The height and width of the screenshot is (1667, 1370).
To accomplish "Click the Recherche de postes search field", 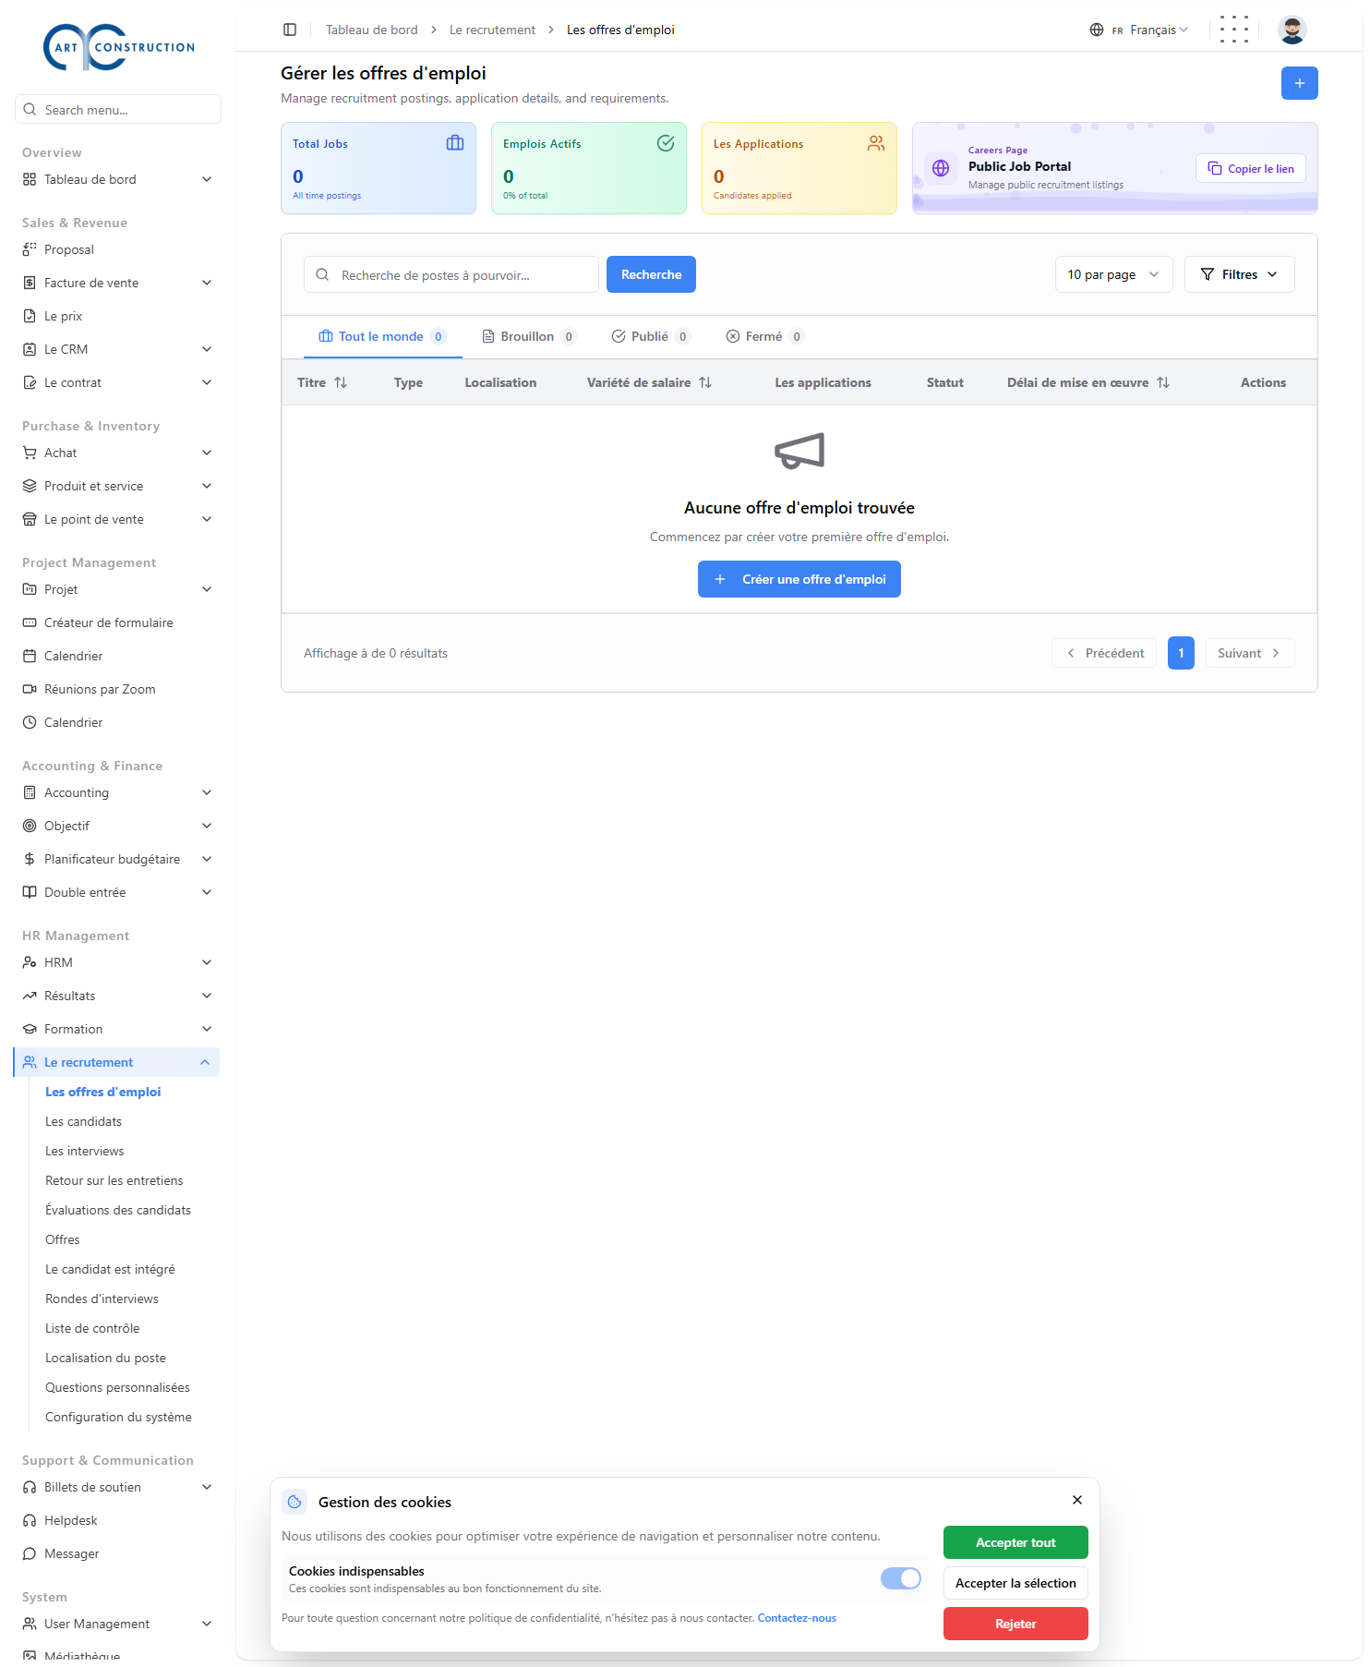I will pos(451,274).
